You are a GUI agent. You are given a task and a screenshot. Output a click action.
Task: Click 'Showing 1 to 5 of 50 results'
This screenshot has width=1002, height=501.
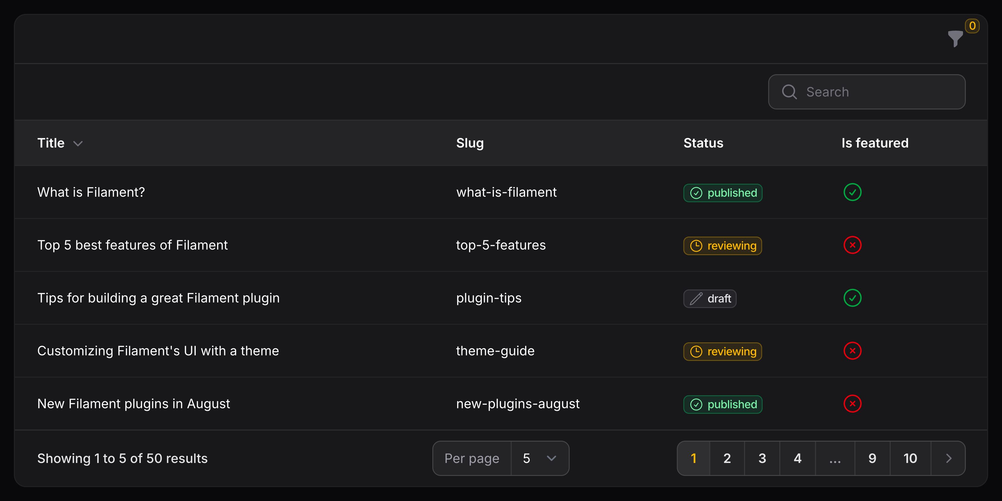[x=122, y=458]
